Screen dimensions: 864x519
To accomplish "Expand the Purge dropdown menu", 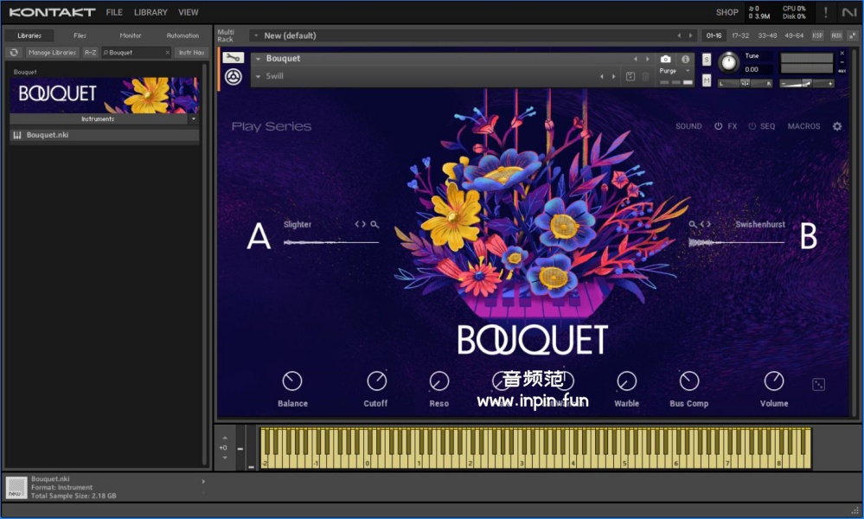I will [x=688, y=71].
